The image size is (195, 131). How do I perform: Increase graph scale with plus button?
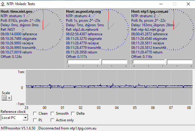(9, 98)
